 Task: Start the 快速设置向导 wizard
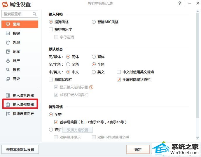pos(20,114)
